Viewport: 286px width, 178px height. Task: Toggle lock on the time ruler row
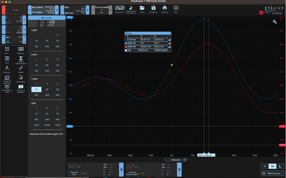point(169,40)
